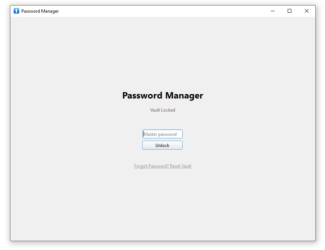Click the large Password Manager heading
This screenshot has width=325, height=250.
pyautogui.click(x=162, y=96)
